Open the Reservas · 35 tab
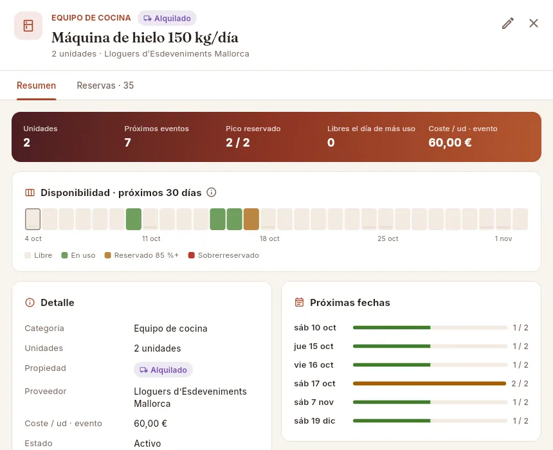The height and width of the screenshot is (450, 553). pyautogui.click(x=105, y=85)
